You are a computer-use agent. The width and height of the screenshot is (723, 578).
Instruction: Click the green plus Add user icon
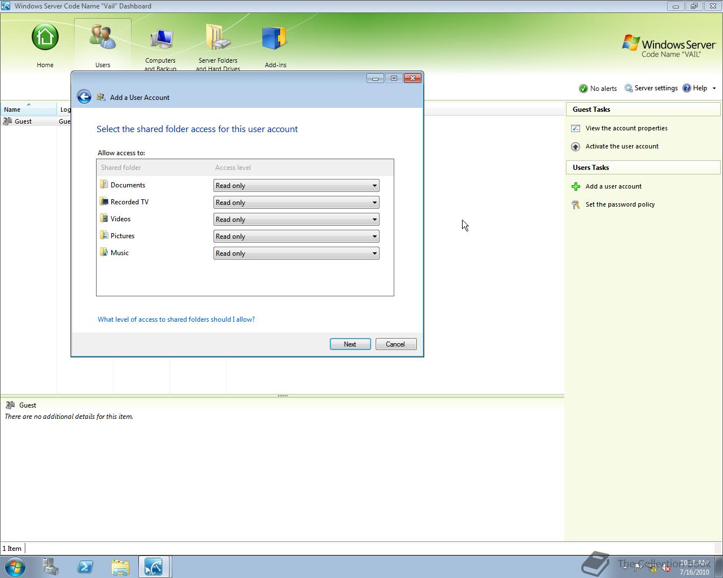click(576, 187)
